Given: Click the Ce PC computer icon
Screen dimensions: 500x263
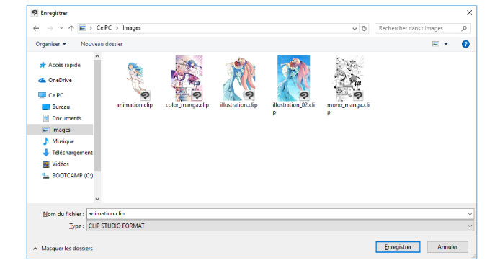Looking at the screenshot, I should [42, 95].
